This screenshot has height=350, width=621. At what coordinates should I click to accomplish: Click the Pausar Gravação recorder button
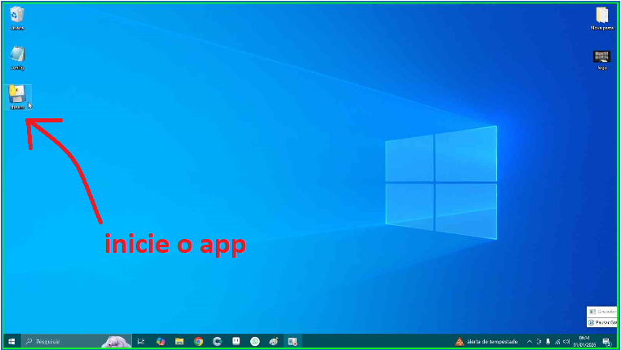602,322
